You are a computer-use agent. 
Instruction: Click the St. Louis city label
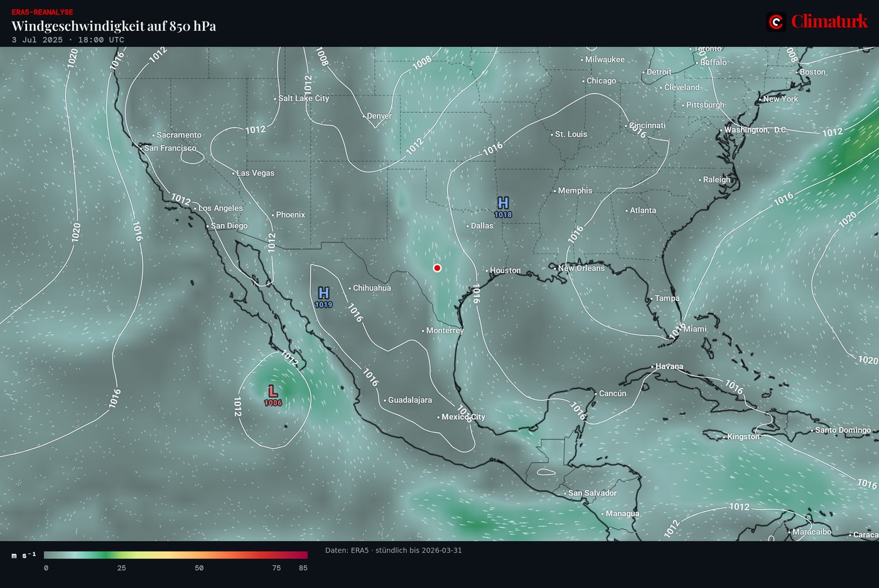[571, 134]
